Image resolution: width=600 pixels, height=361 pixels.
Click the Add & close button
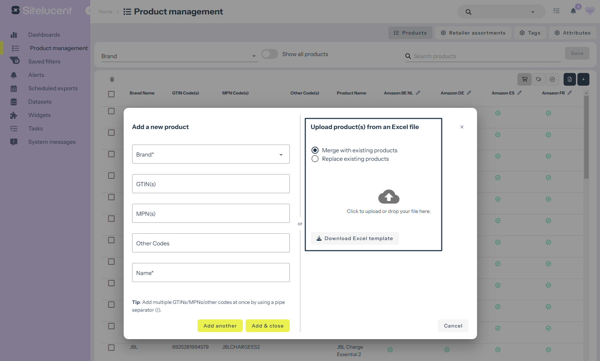(267, 326)
